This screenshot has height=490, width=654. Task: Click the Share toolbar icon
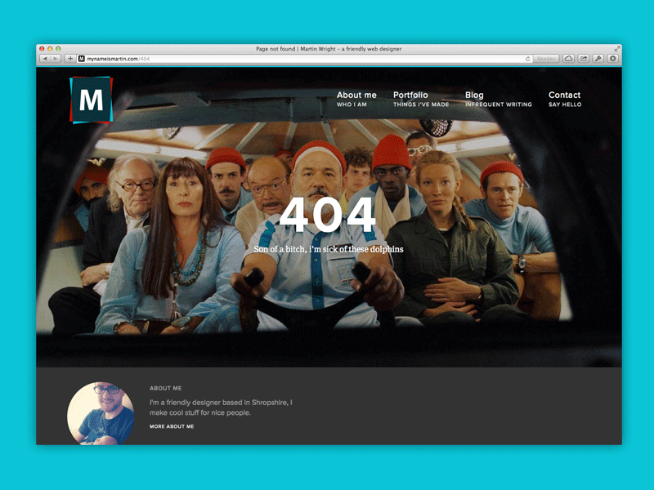click(x=583, y=59)
